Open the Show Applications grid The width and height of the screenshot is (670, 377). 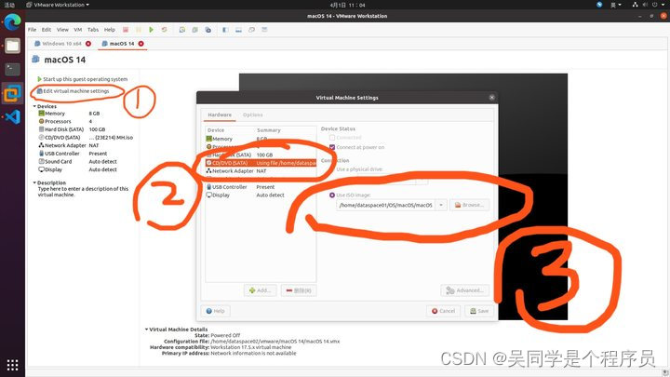(x=12, y=365)
